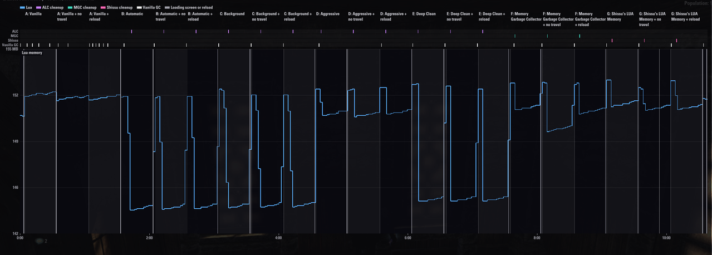
Task: Click the 'E: Deep Clean' phase label
Action: [x=424, y=14]
